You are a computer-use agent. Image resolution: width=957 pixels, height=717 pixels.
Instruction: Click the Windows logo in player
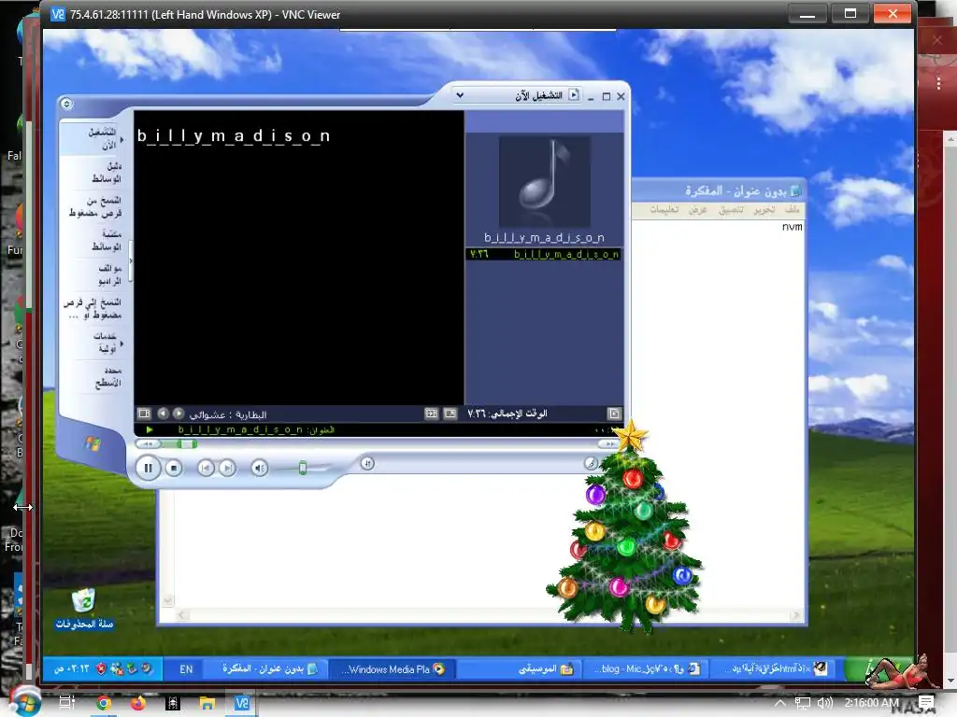click(x=93, y=443)
